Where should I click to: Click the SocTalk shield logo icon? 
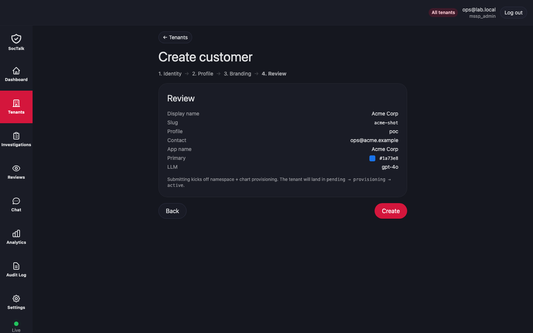point(16,39)
